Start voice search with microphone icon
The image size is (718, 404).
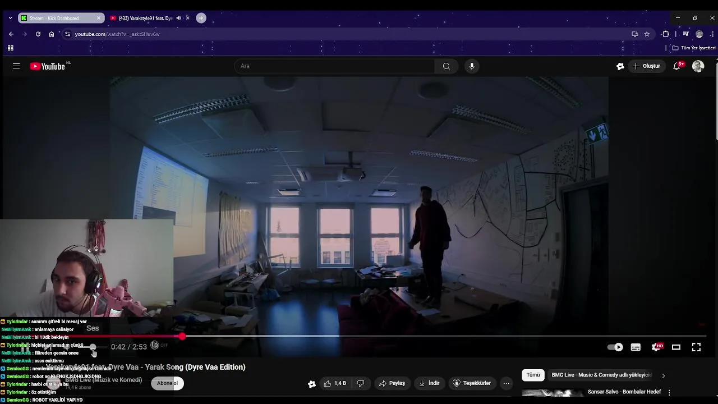[x=472, y=66]
